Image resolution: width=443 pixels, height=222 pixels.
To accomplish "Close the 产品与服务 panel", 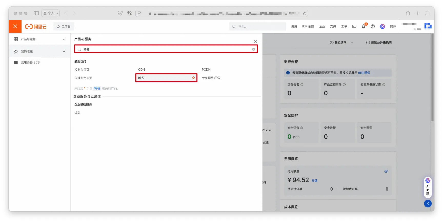I will [255, 41].
